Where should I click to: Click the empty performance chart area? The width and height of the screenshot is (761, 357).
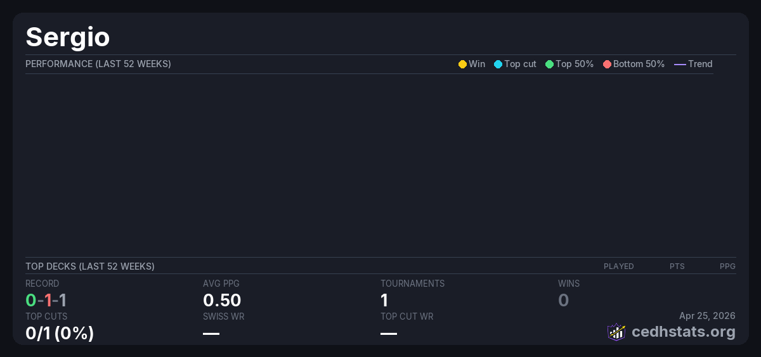click(x=368, y=165)
